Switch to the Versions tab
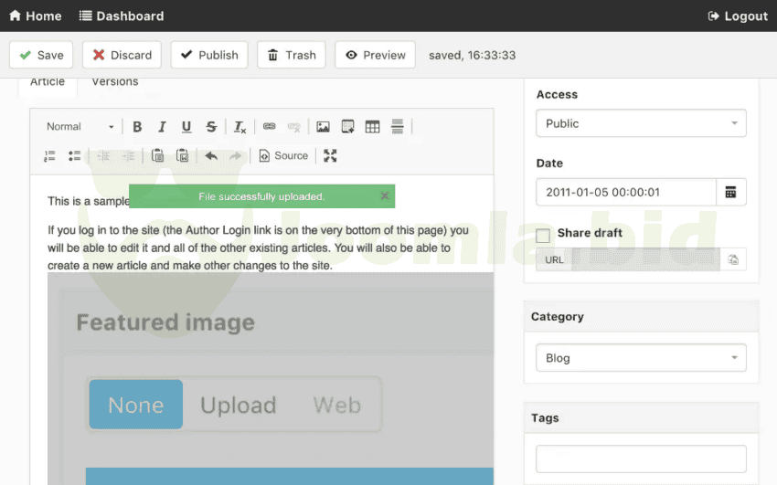 pyautogui.click(x=115, y=82)
